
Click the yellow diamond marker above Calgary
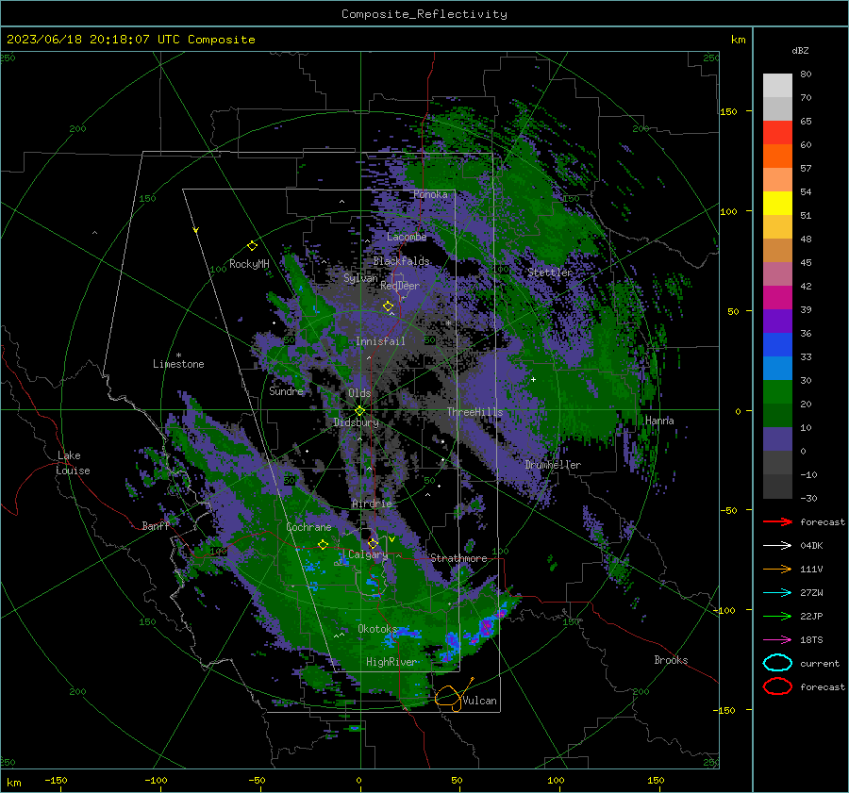(x=373, y=543)
